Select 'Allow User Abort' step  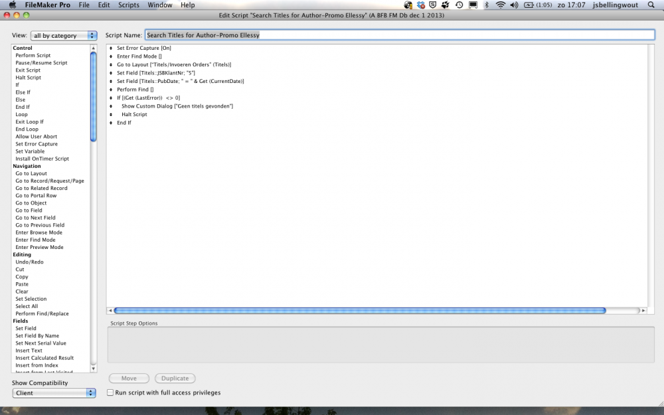click(x=37, y=136)
